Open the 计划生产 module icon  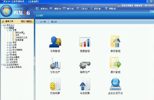55,63
